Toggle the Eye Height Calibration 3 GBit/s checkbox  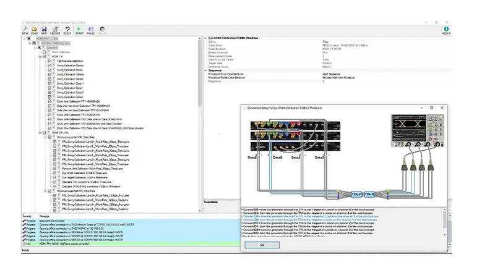54,177
